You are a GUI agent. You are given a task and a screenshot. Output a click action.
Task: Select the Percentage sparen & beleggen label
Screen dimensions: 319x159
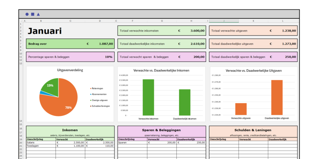49,57
